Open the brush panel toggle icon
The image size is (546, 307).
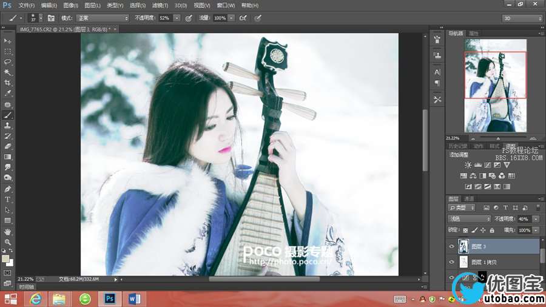51,18
